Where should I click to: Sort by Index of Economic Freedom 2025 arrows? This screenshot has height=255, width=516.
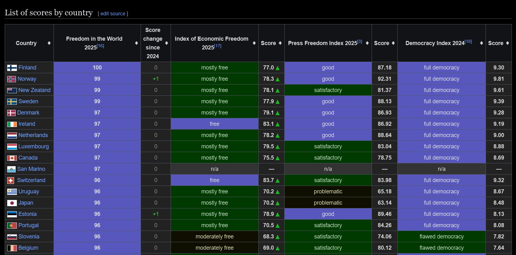pos(254,43)
